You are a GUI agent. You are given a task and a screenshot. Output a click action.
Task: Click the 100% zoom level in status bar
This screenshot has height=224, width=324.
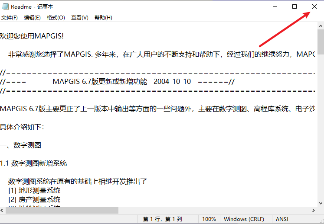click(x=209, y=219)
